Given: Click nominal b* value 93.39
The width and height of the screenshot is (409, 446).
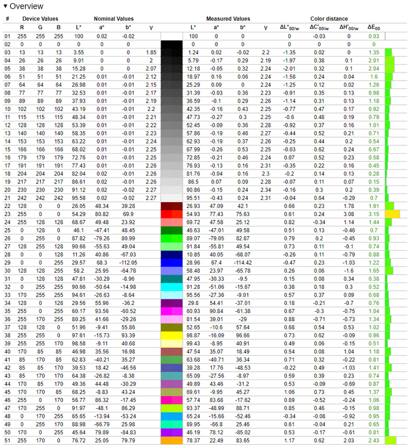Looking at the screenshot, I should tap(128, 336).
